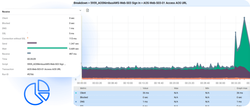Click the Client metric color dot
Image resolution: width=250 pixels, height=107 pixels.
pyautogui.click(x=76, y=93)
